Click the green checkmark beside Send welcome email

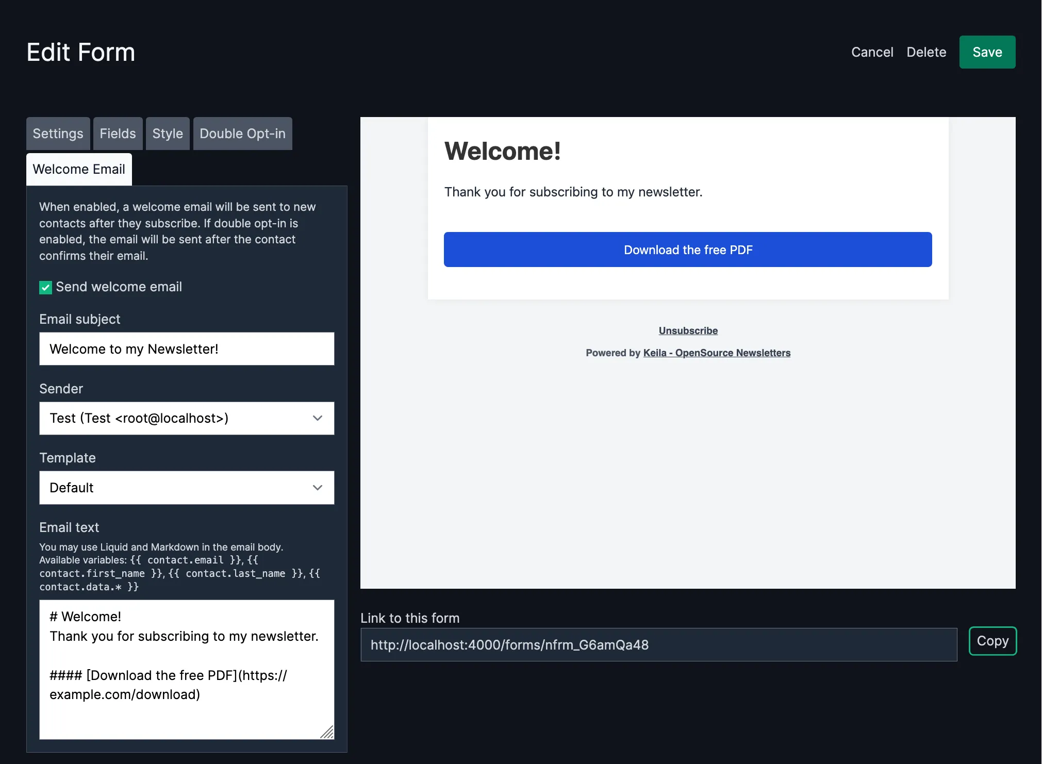tap(45, 287)
